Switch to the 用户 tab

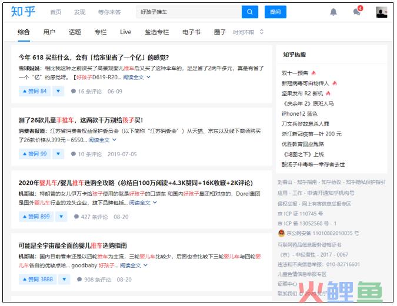pos(49,32)
